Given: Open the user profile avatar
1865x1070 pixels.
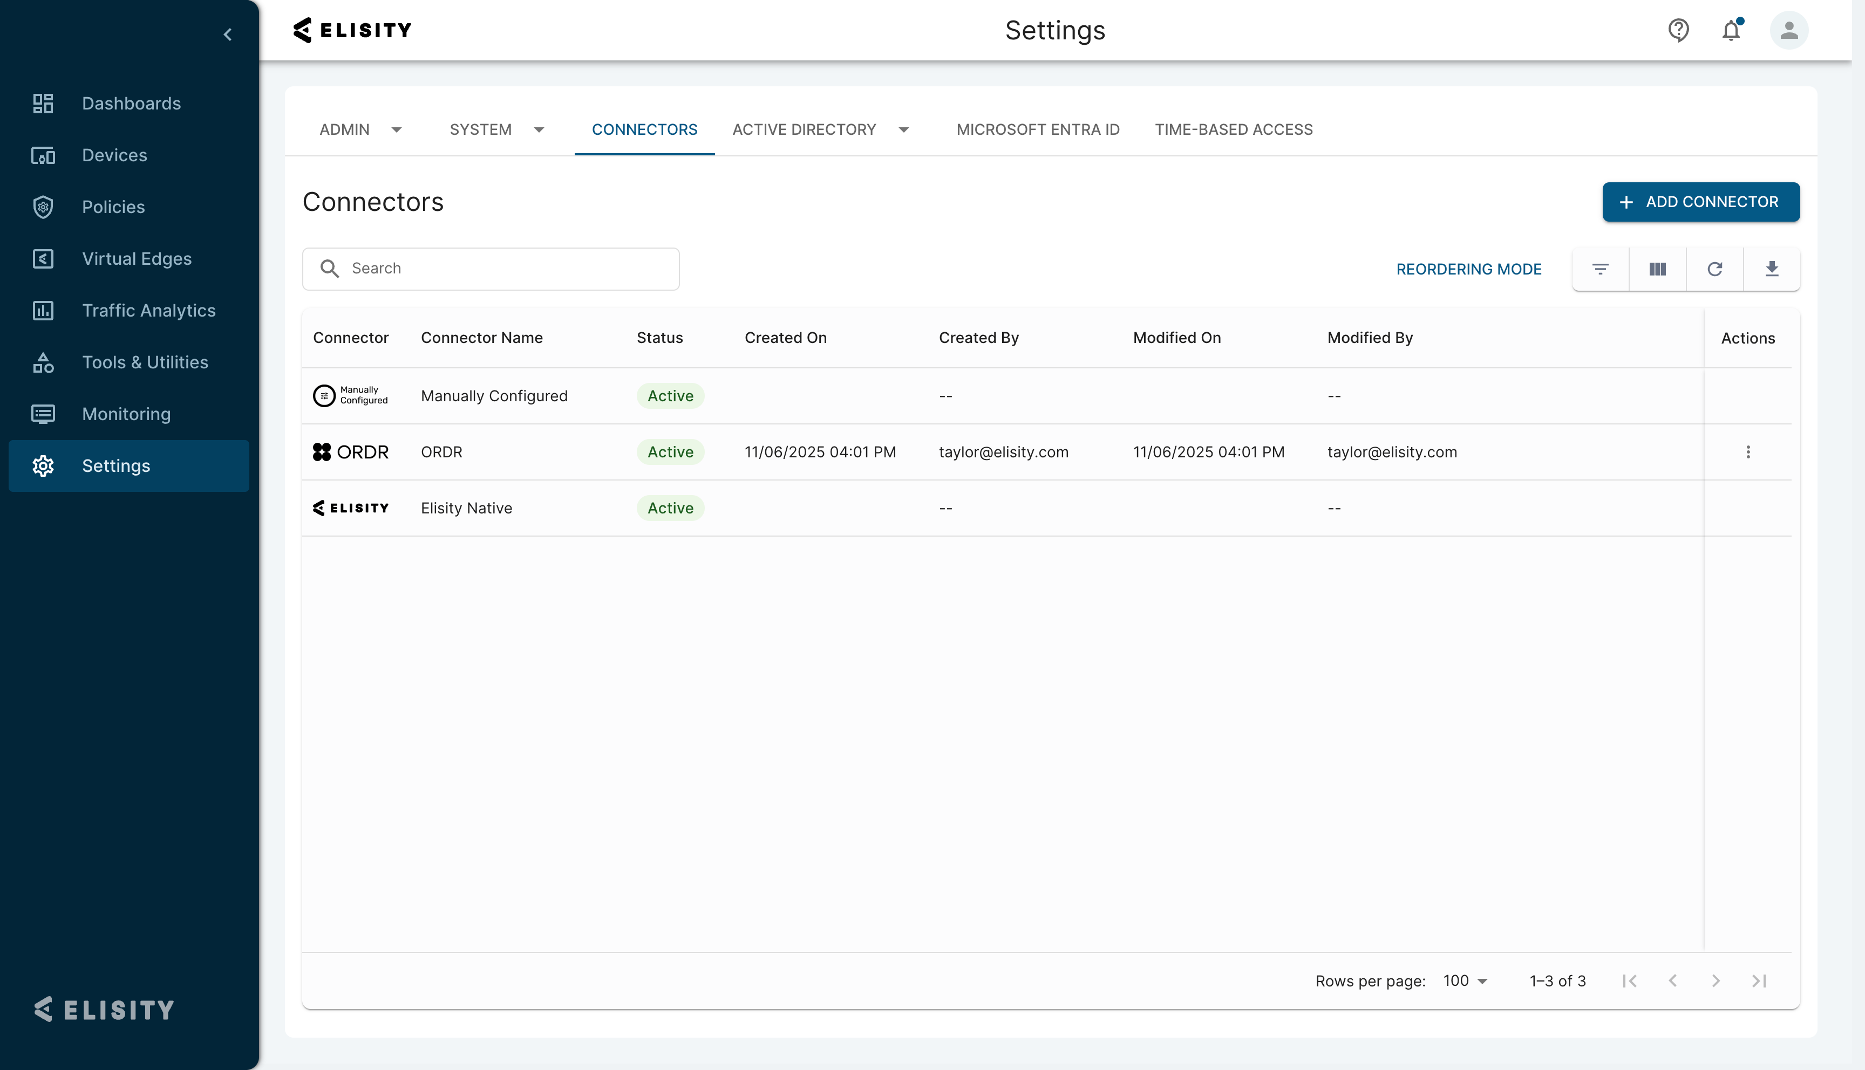Looking at the screenshot, I should point(1789,30).
